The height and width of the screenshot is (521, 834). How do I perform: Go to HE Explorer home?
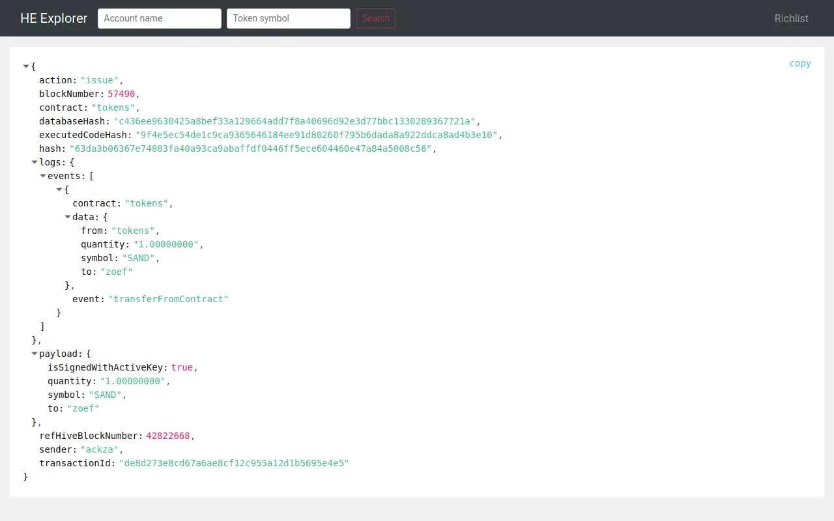pos(54,18)
